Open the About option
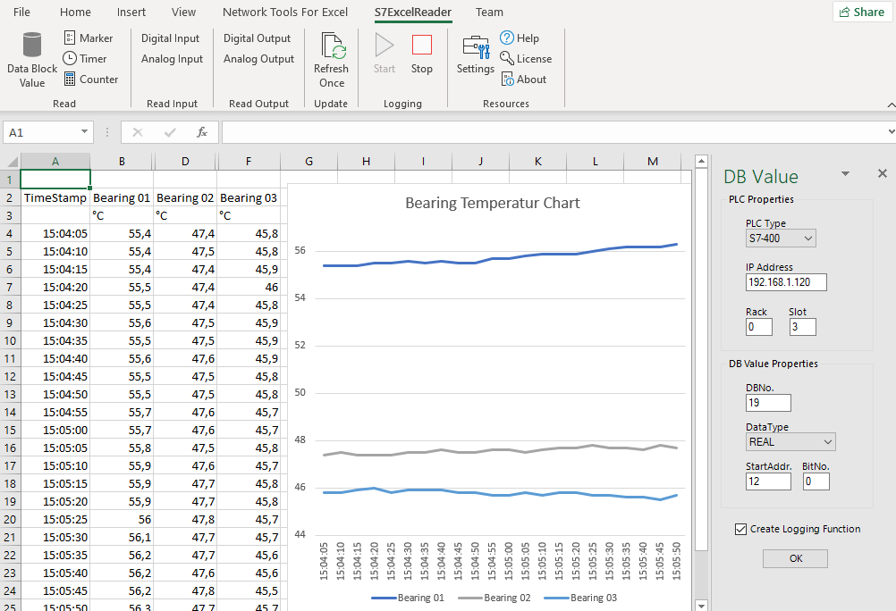 tap(523, 80)
